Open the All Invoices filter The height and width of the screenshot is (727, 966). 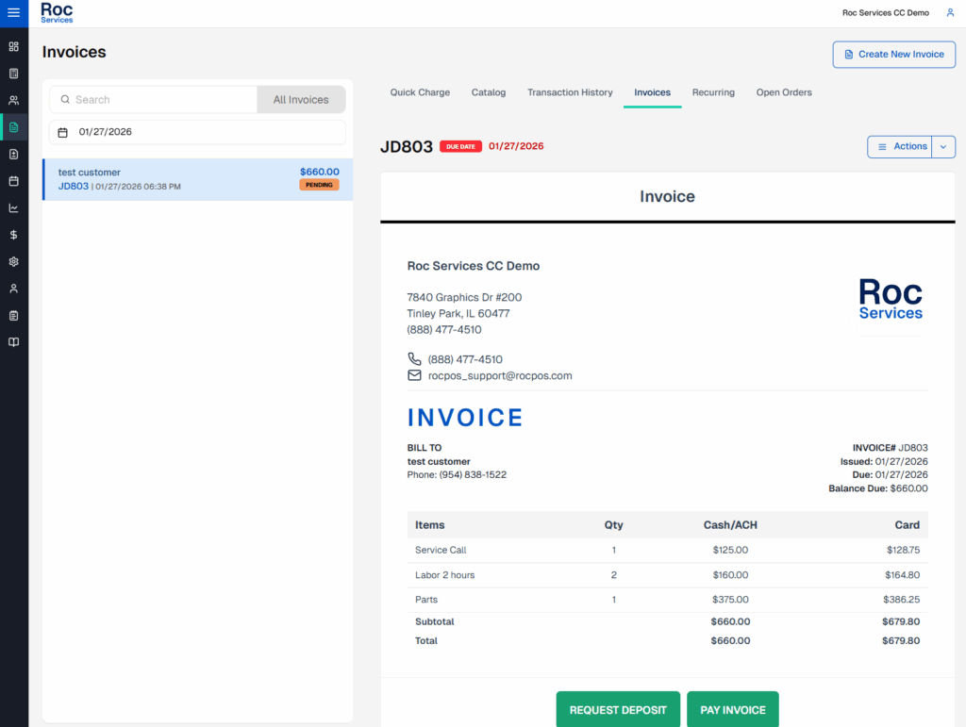(x=300, y=99)
